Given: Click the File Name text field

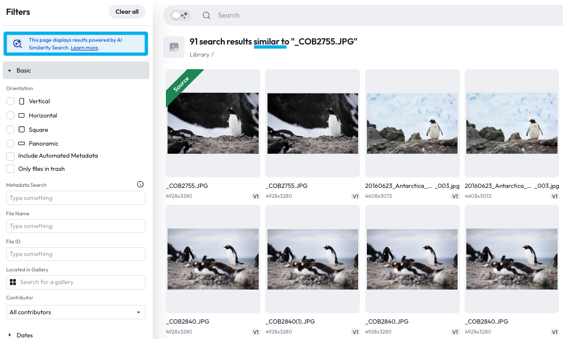Looking at the screenshot, I should (76, 226).
